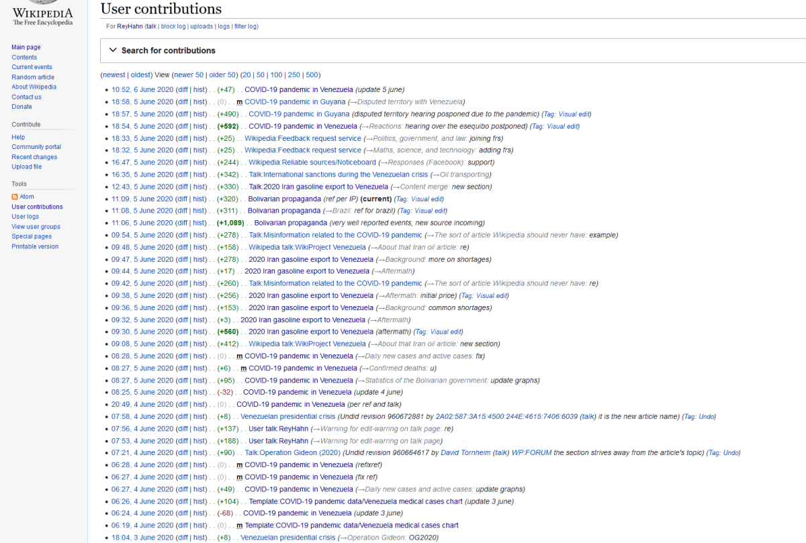Open User talk:ReyHahn at 07:56
Image resolution: width=806 pixels, height=543 pixels.
pos(278,428)
